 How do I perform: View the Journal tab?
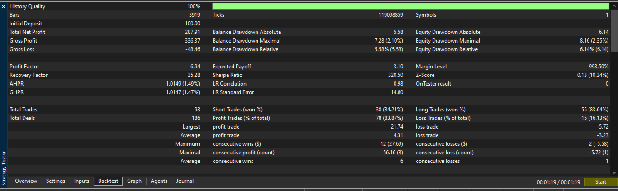click(x=185, y=181)
